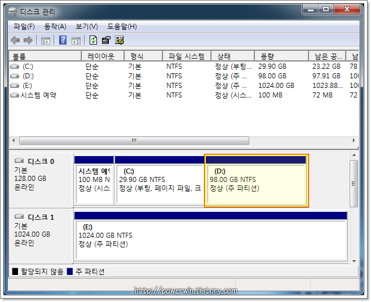
Task: Select the (D:) drive icon in volume list
Action: pyautogui.click(x=15, y=76)
